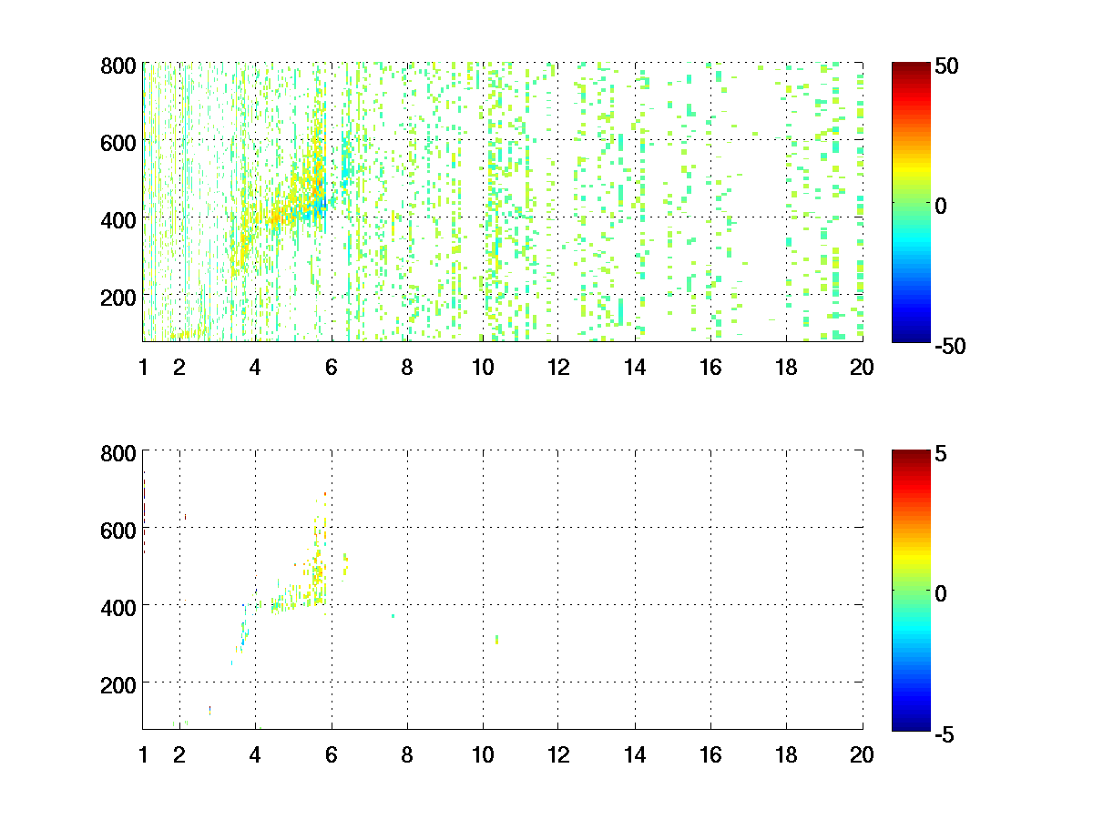The width and height of the screenshot is (1093, 819).
Task: Click x-axis tick '6' under the lower plot
Action: click(x=332, y=754)
